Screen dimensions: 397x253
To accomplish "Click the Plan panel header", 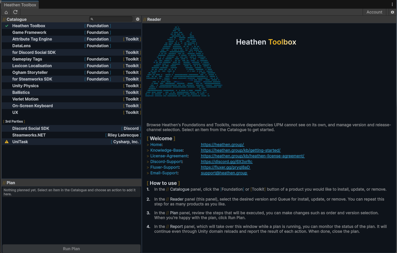I will pos(9,183).
